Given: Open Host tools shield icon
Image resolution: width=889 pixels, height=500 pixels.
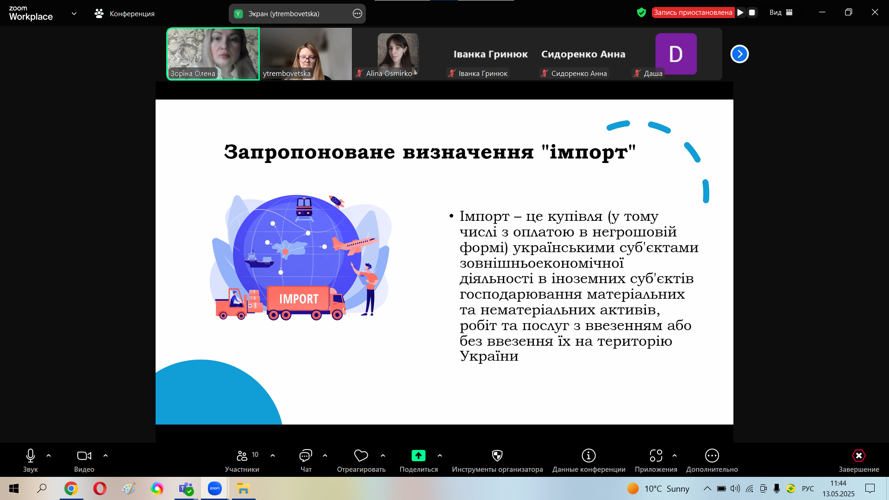Looking at the screenshot, I should (497, 456).
